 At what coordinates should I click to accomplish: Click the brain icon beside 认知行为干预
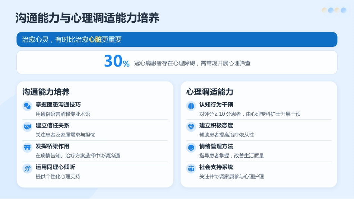[191, 106]
